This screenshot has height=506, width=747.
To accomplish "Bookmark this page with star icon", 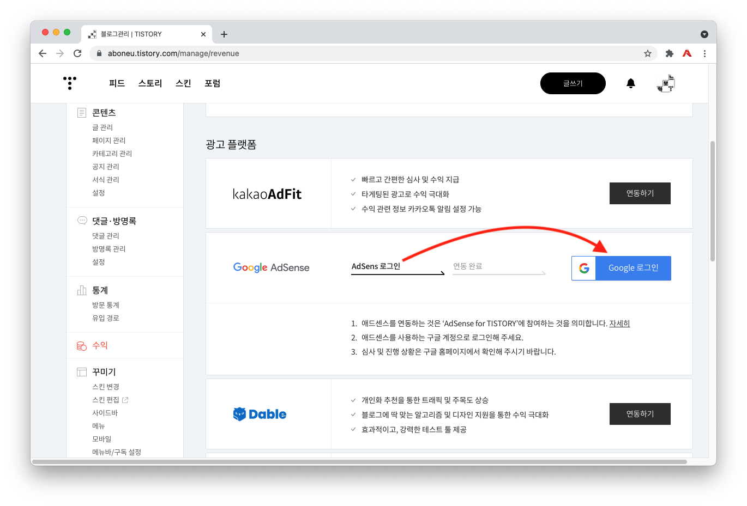I will pos(648,53).
